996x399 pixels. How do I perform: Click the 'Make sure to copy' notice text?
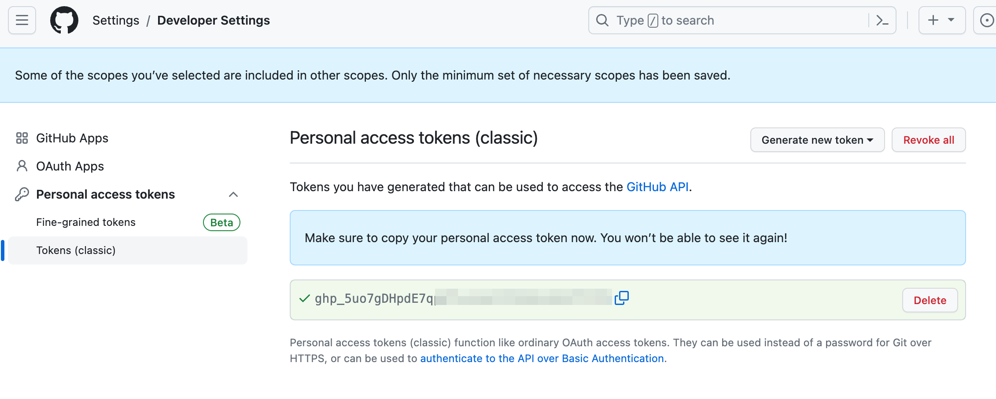pos(546,238)
